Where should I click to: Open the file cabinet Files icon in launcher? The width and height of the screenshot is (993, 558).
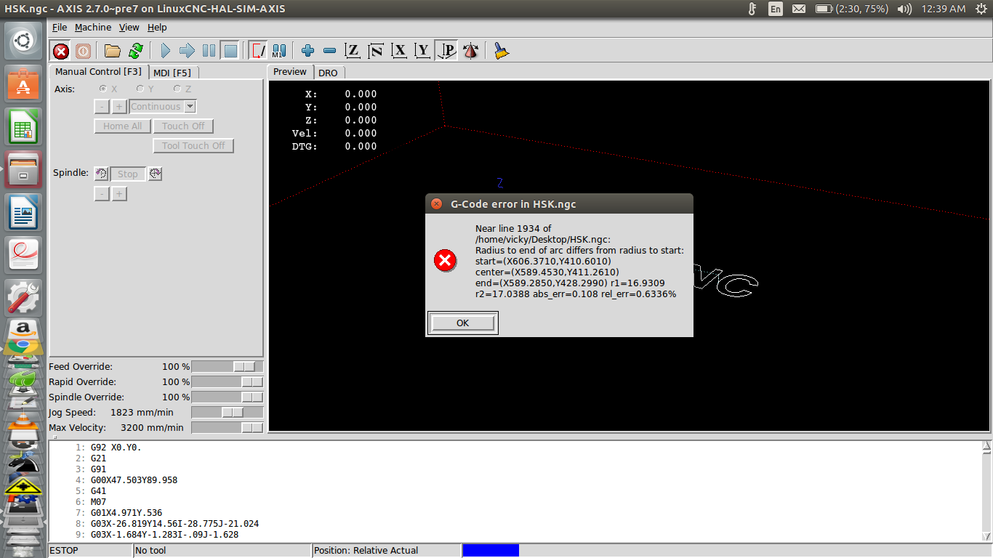tap(23, 169)
